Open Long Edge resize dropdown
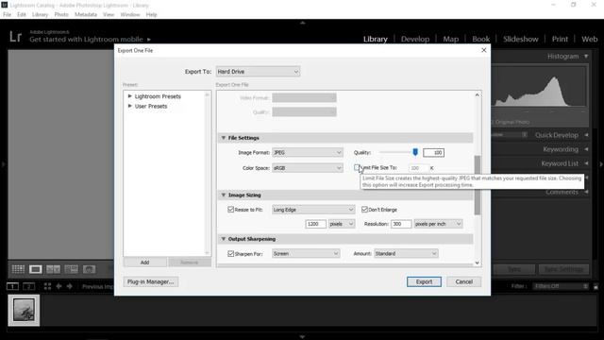Image resolution: width=604 pixels, height=340 pixels. click(x=313, y=210)
